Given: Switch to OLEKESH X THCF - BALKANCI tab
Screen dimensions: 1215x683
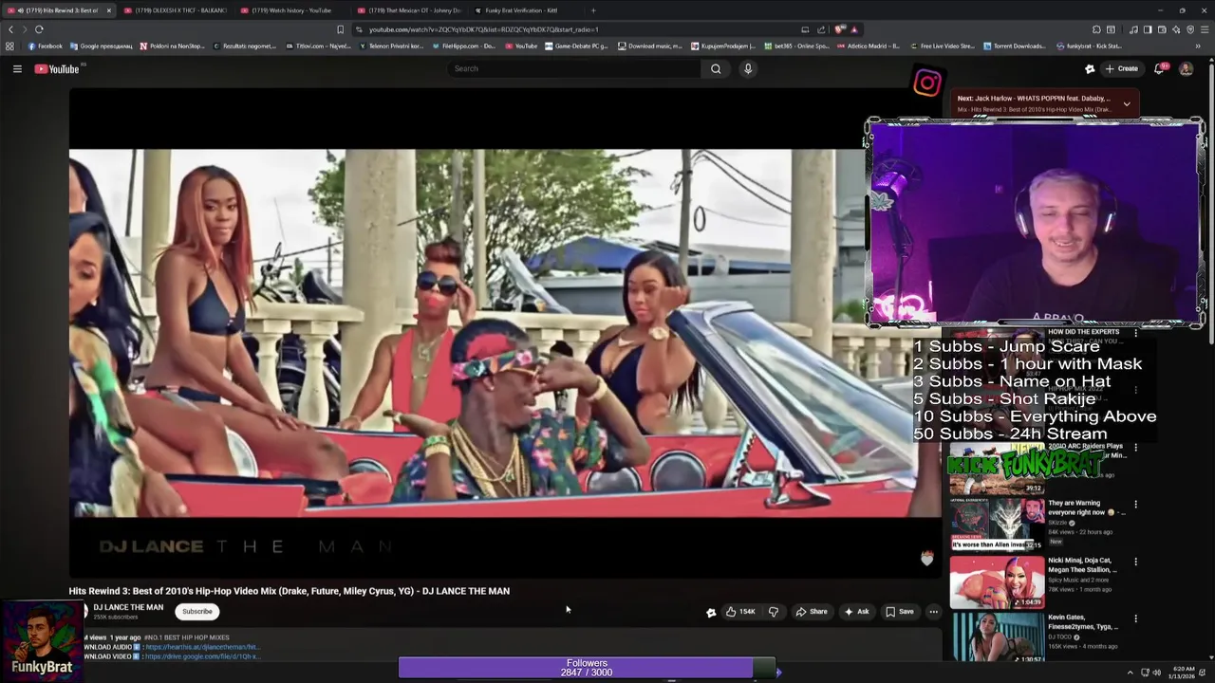Looking at the screenshot, I should click(x=174, y=10).
